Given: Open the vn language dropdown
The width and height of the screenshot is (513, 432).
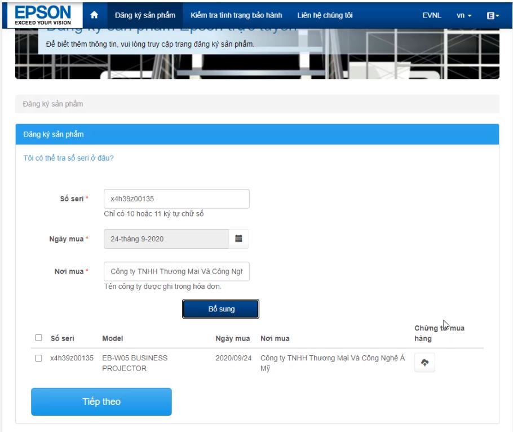Looking at the screenshot, I should (x=464, y=15).
